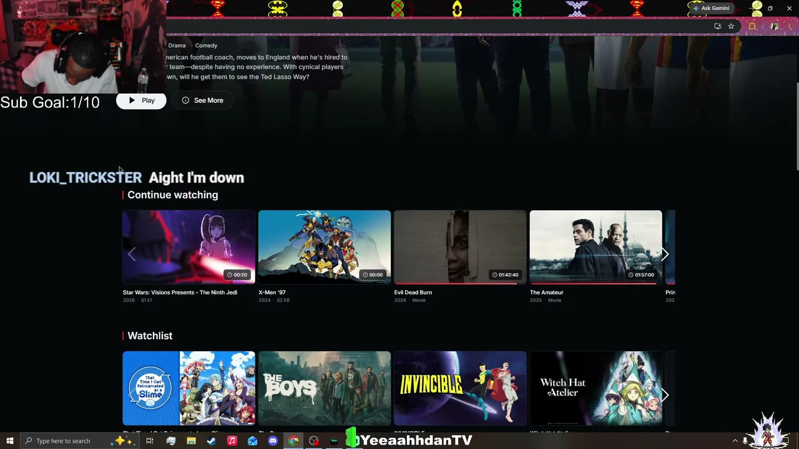The width and height of the screenshot is (799, 449).
Task: Click The Amateur title link
Action: tap(547, 292)
